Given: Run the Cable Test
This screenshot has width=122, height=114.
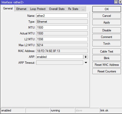Looking at the screenshot, I should click(107, 52).
